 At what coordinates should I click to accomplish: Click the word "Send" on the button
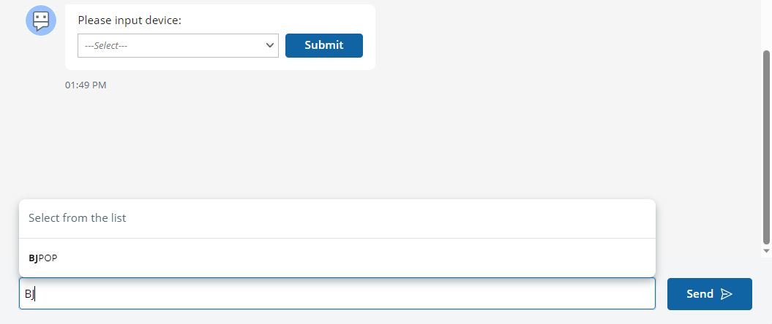pos(700,294)
